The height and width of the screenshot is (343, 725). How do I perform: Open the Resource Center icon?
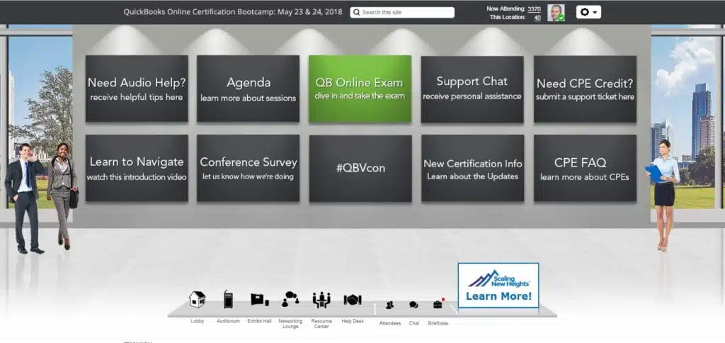click(x=321, y=300)
